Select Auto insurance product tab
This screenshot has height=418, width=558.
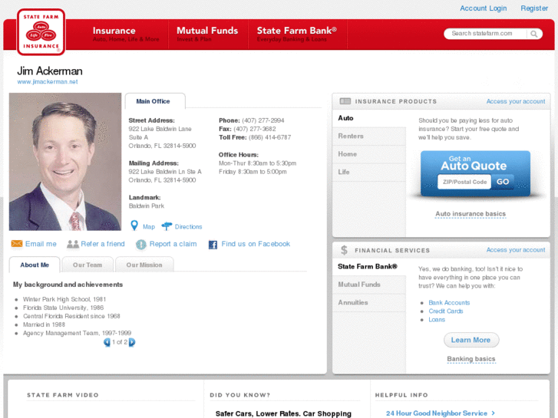368,118
